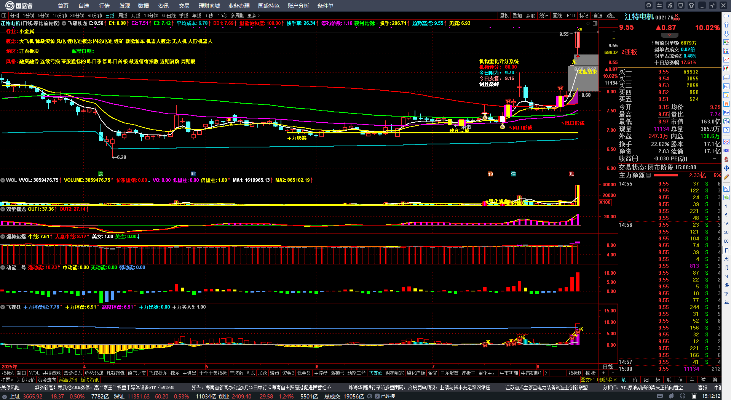Switch to the 筹 tab in bottom panel
The image size is (731, 400).
715,380
